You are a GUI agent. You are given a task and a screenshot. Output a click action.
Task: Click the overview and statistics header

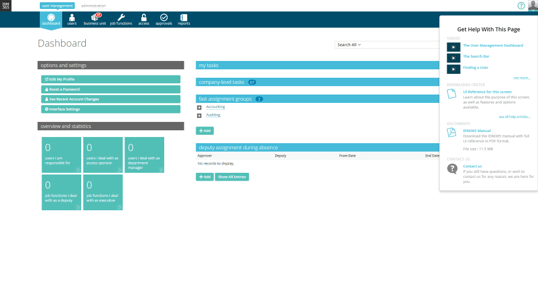111,126
